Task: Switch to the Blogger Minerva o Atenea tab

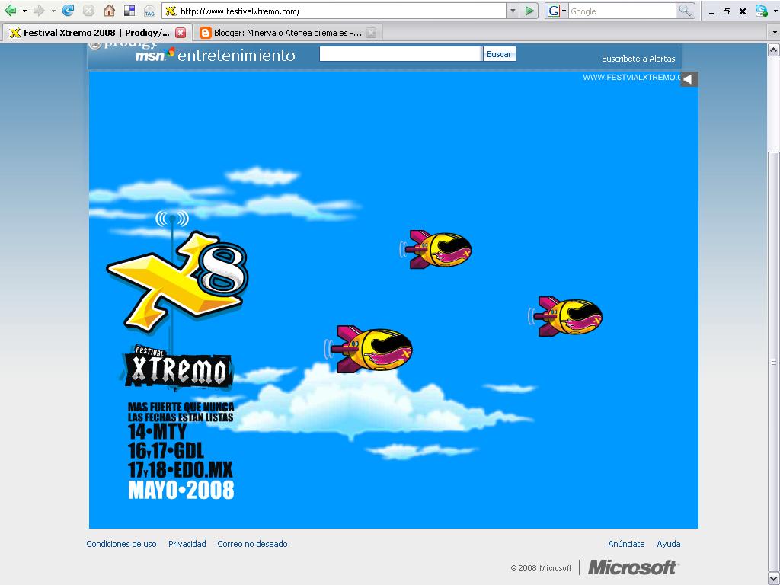Action: click(x=287, y=33)
